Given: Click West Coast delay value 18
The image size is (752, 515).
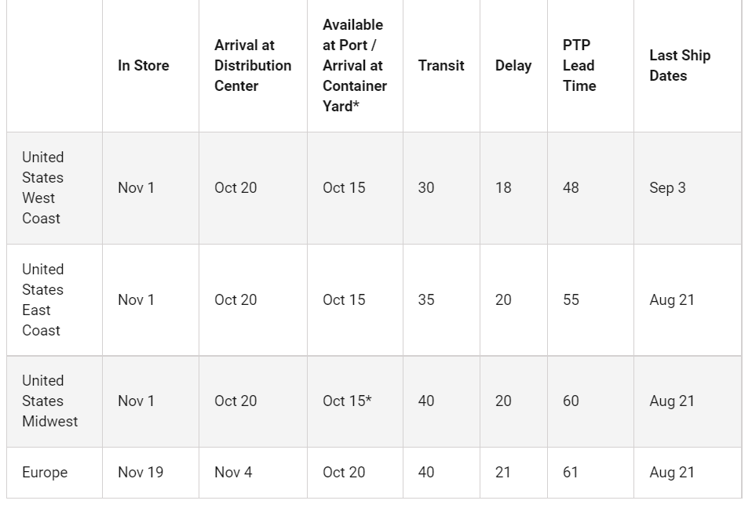Looking at the screenshot, I should point(503,188).
